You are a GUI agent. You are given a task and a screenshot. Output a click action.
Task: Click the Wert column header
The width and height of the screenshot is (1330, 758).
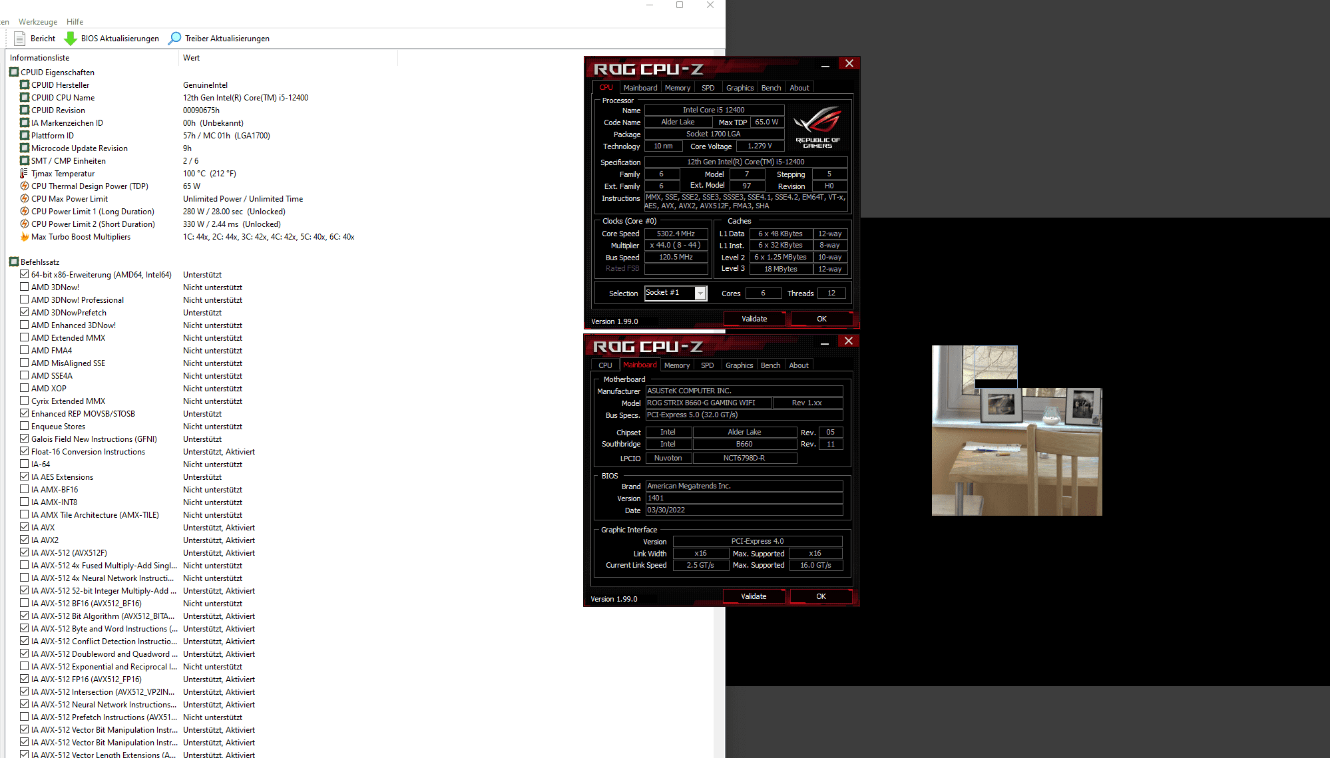[x=288, y=58]
